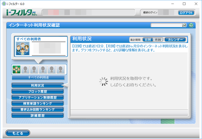Click the 利用状況 panel heading

pyautogui.click(x=82, y=39)
